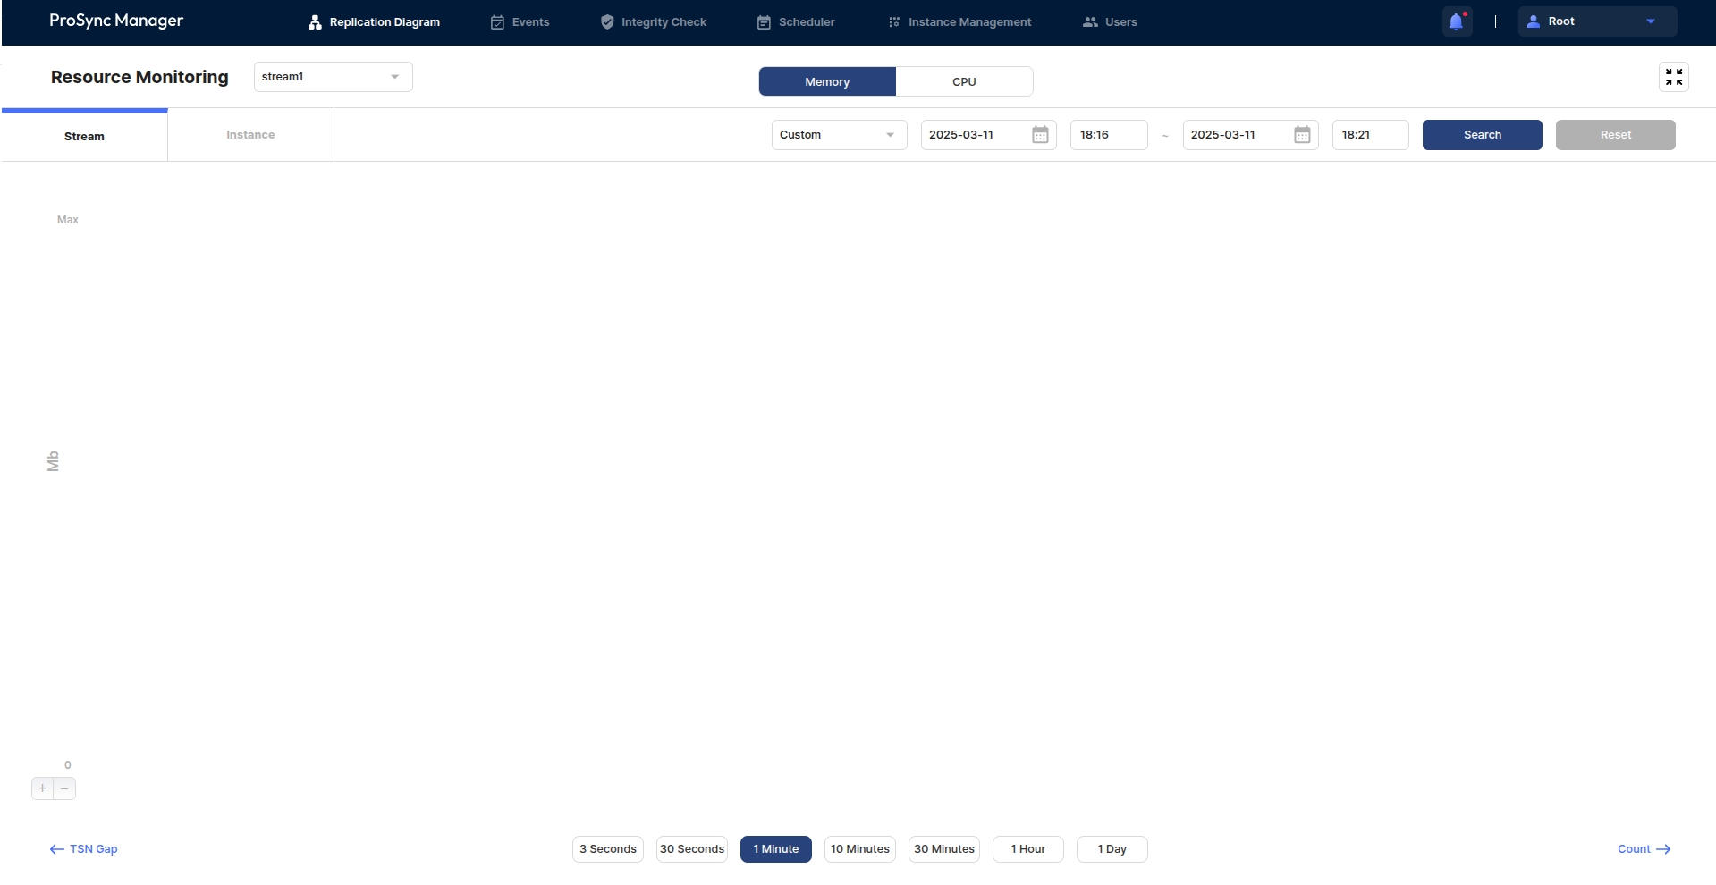Click the chart zoom out minus button
Viewport: 1716px width, 885px height.
click(64, 788)
